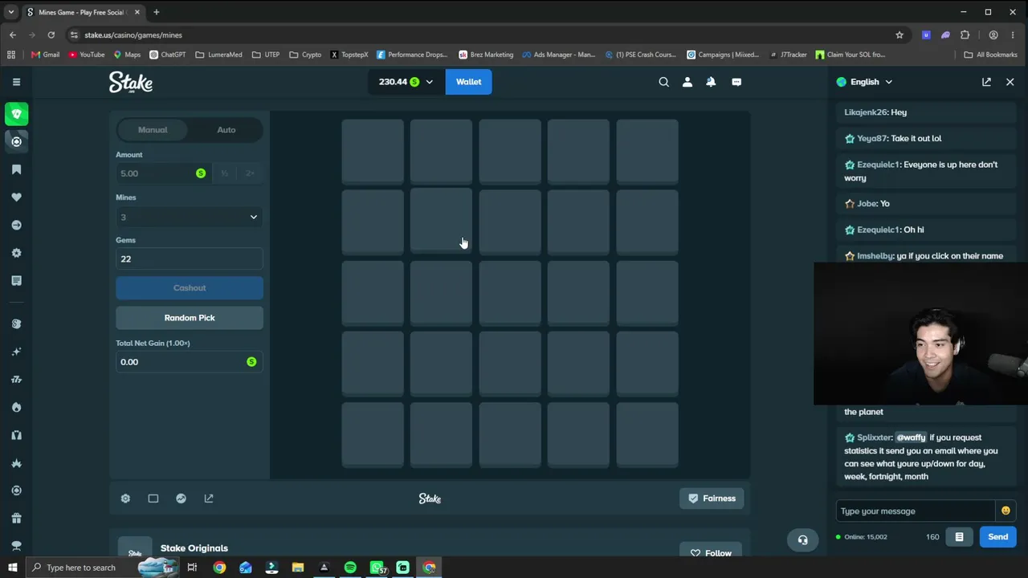Click the green casino shield icon in sidebar
Viewport: 1028px width, 578px height.
[x=16, y=114]
